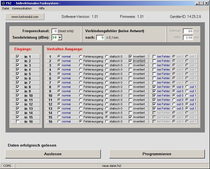
Task: Click the 'Daten erfolgreich gelesen' message
Action: coord(32,145)
